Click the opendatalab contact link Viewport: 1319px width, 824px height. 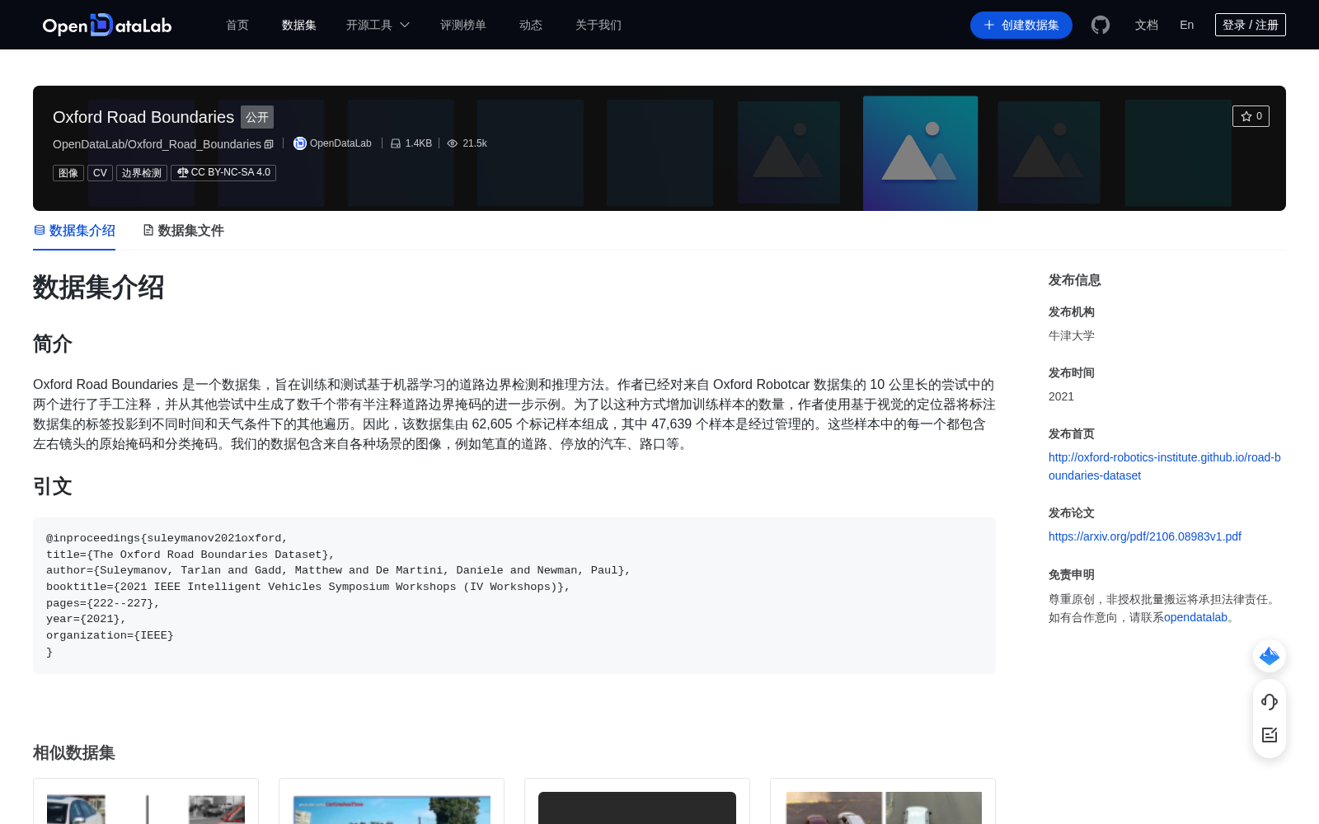pyautogui.click(x=1195, y=617)
